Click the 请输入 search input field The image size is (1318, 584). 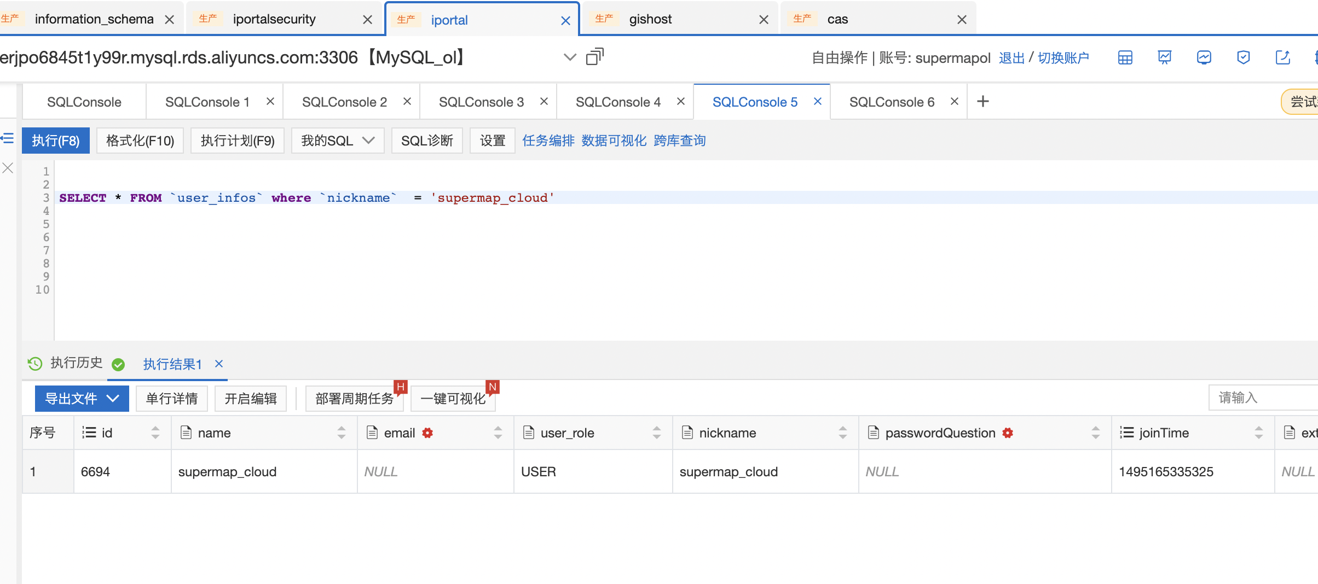tap(1264, 398)
